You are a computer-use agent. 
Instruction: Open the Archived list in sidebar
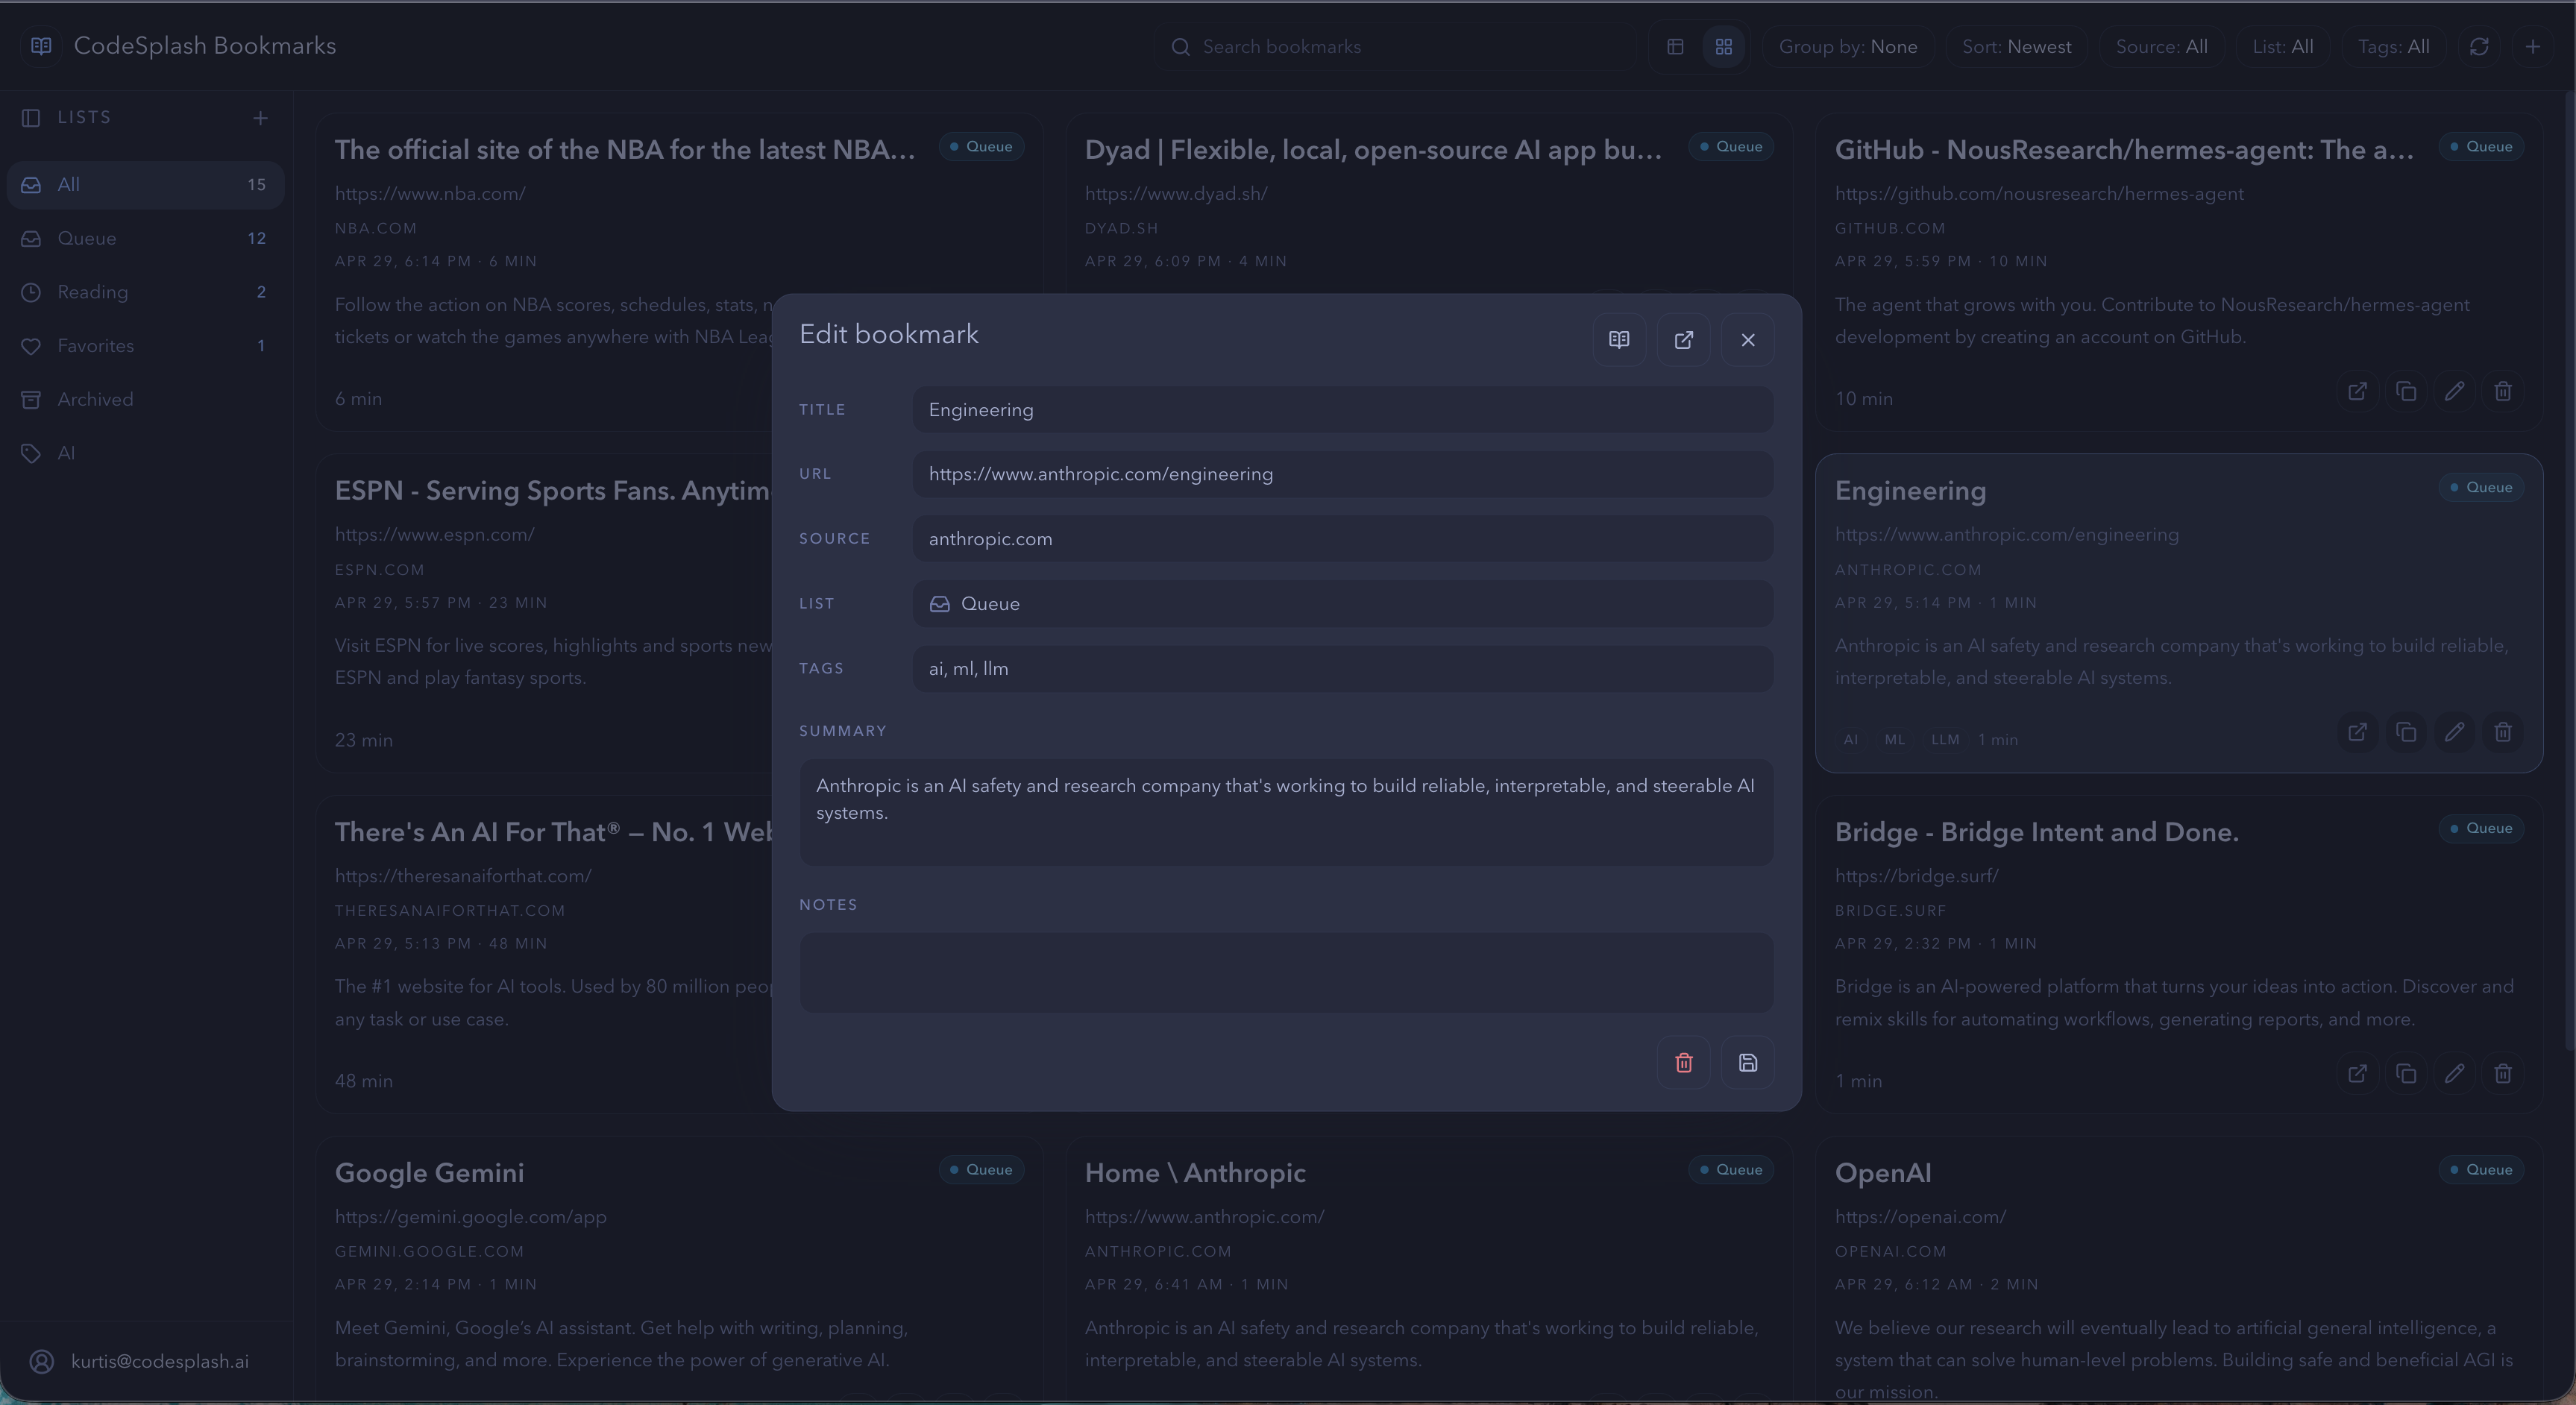[x=145, y=400]
